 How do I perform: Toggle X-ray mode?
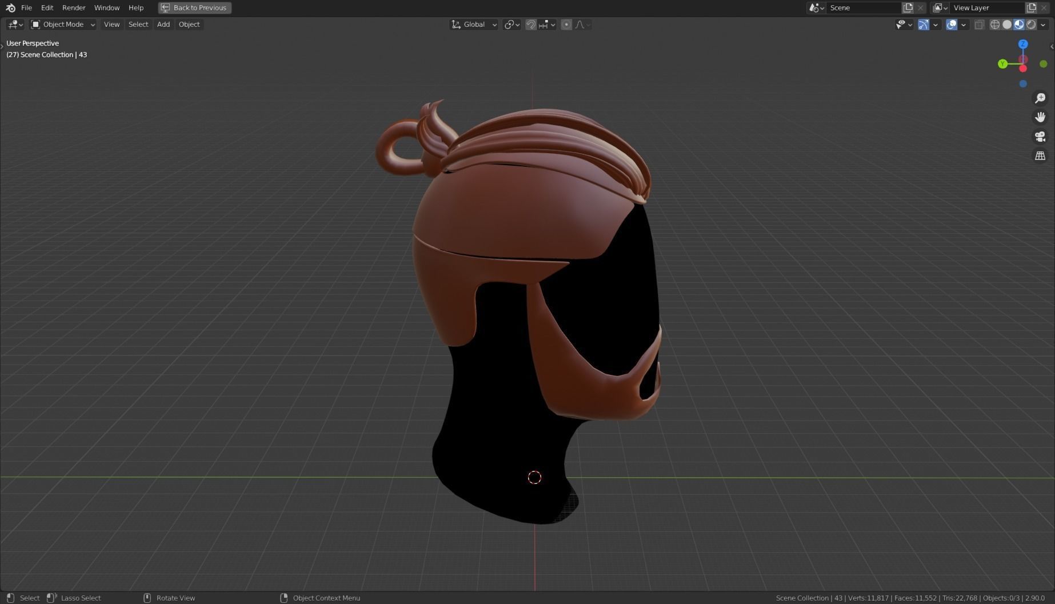[980, 25]
